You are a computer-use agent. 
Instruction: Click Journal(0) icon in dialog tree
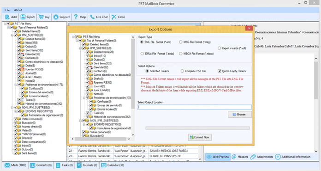(x=91, y=86)
